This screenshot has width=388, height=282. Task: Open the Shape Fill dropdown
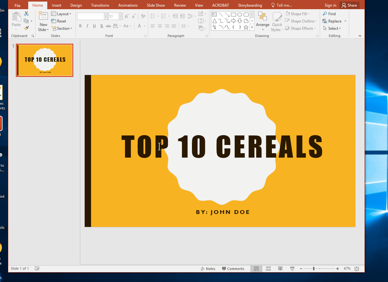pos(297,14)
